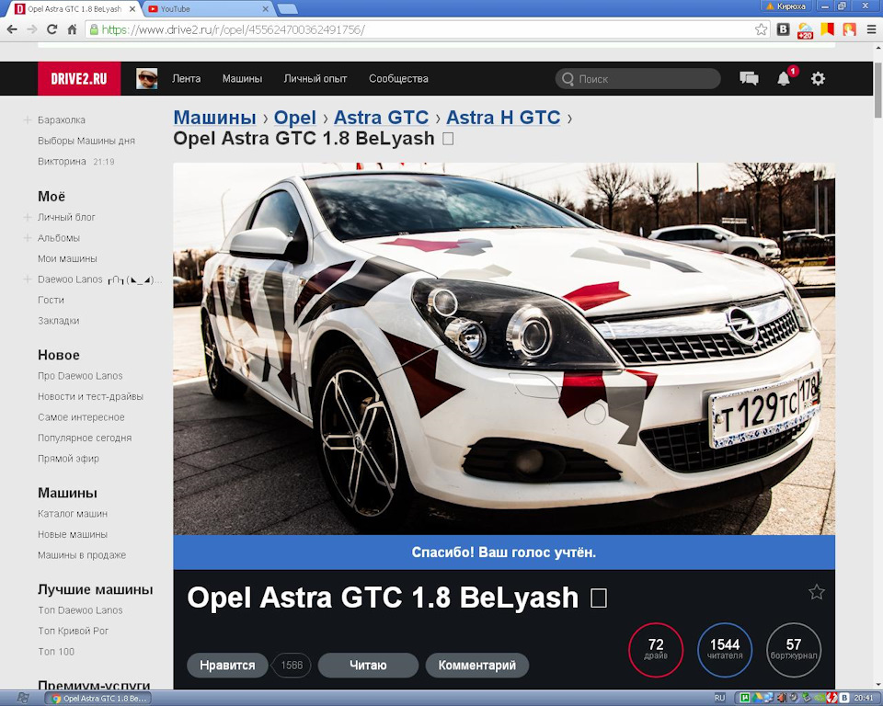Open user profile avatar in header
883x706 pixels.
click(x=147, y=79)
